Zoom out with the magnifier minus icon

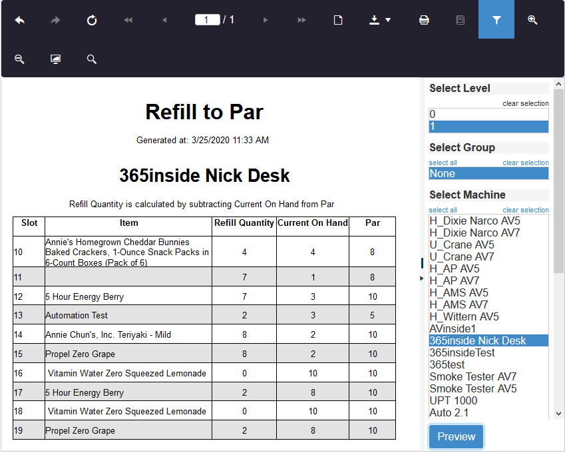pos(19,59)
